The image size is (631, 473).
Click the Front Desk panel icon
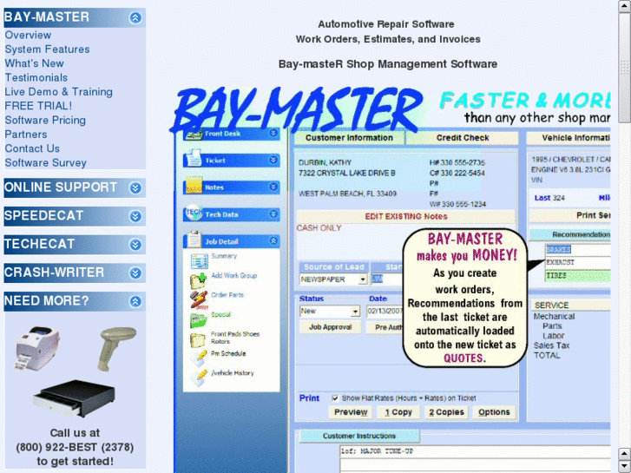point(194,134)
